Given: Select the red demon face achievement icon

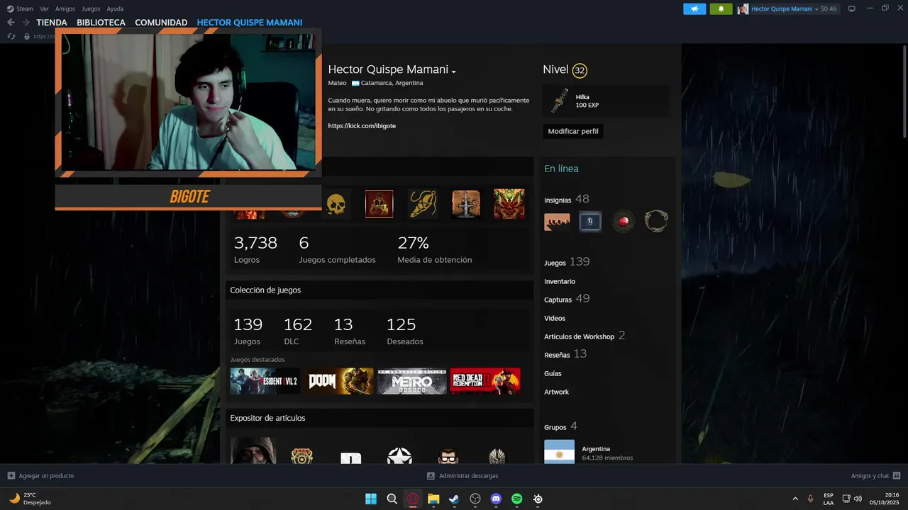Looking at the screenshot, I should click(x=509, y=204).
